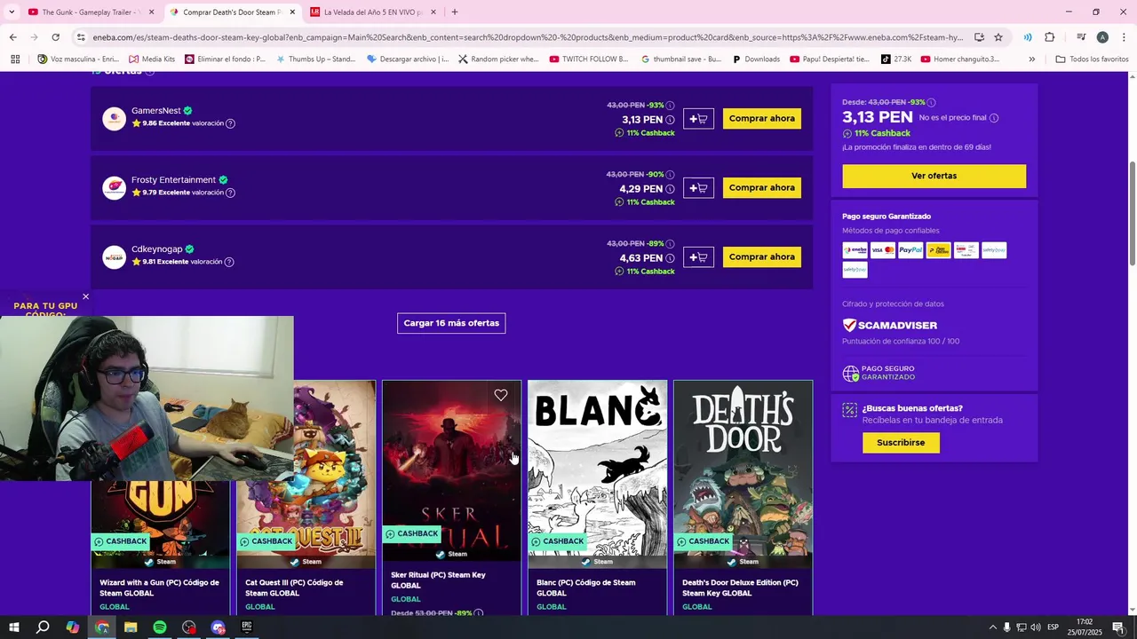The width and height of the screenshot is (1137, 639).
Task: Expand the tab search dropdown arrow
Action: [x=12, y=12]
